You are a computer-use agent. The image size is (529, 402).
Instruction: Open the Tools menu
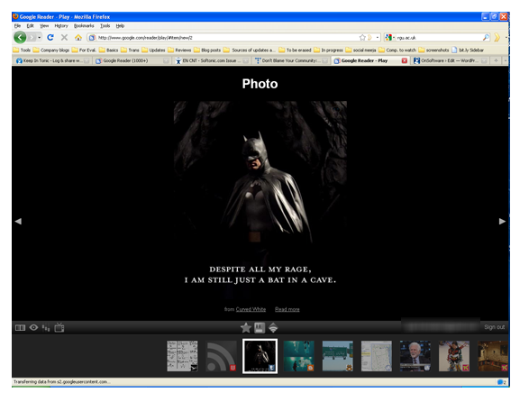pos(105,25)
